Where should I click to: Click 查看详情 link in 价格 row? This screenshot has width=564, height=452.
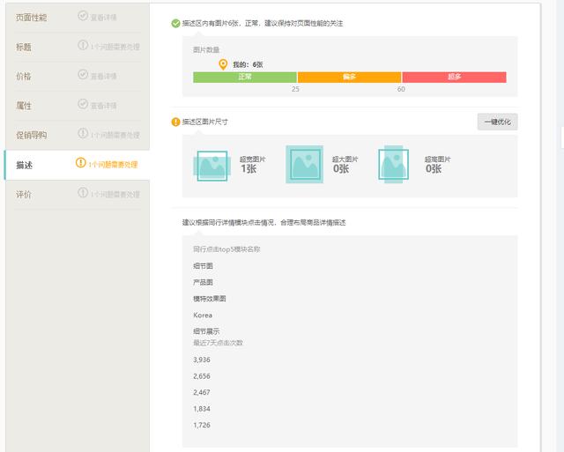pyautogui.click(x=103, y=77)
